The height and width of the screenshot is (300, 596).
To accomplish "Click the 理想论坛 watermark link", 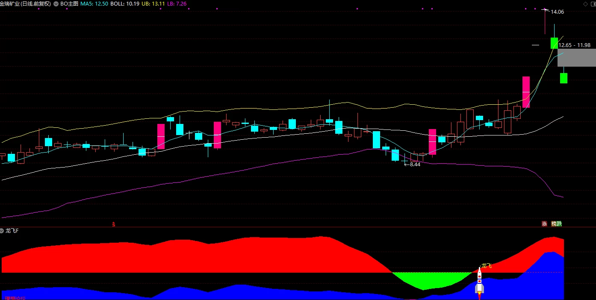I will [x=14, y=297].
